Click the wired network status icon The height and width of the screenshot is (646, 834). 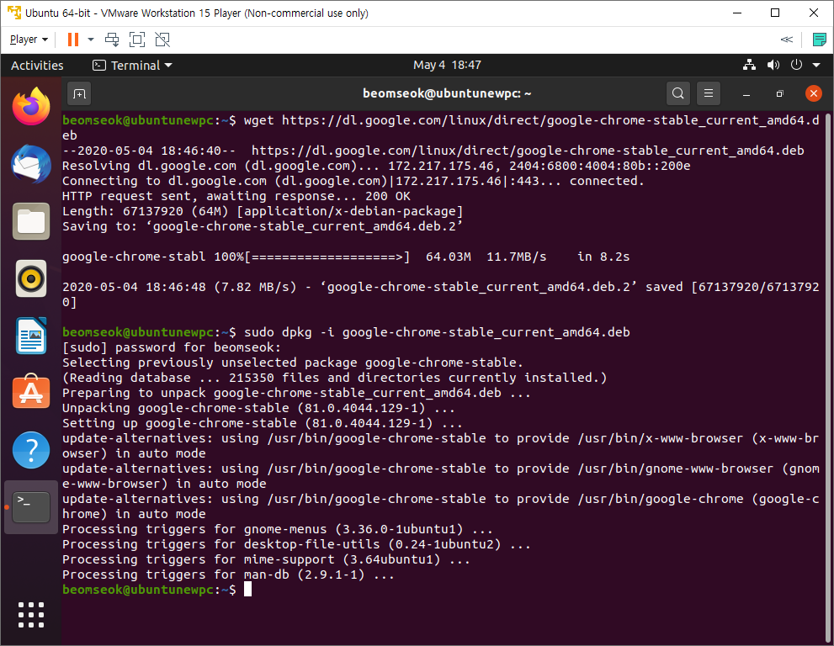tap(750, 65)
